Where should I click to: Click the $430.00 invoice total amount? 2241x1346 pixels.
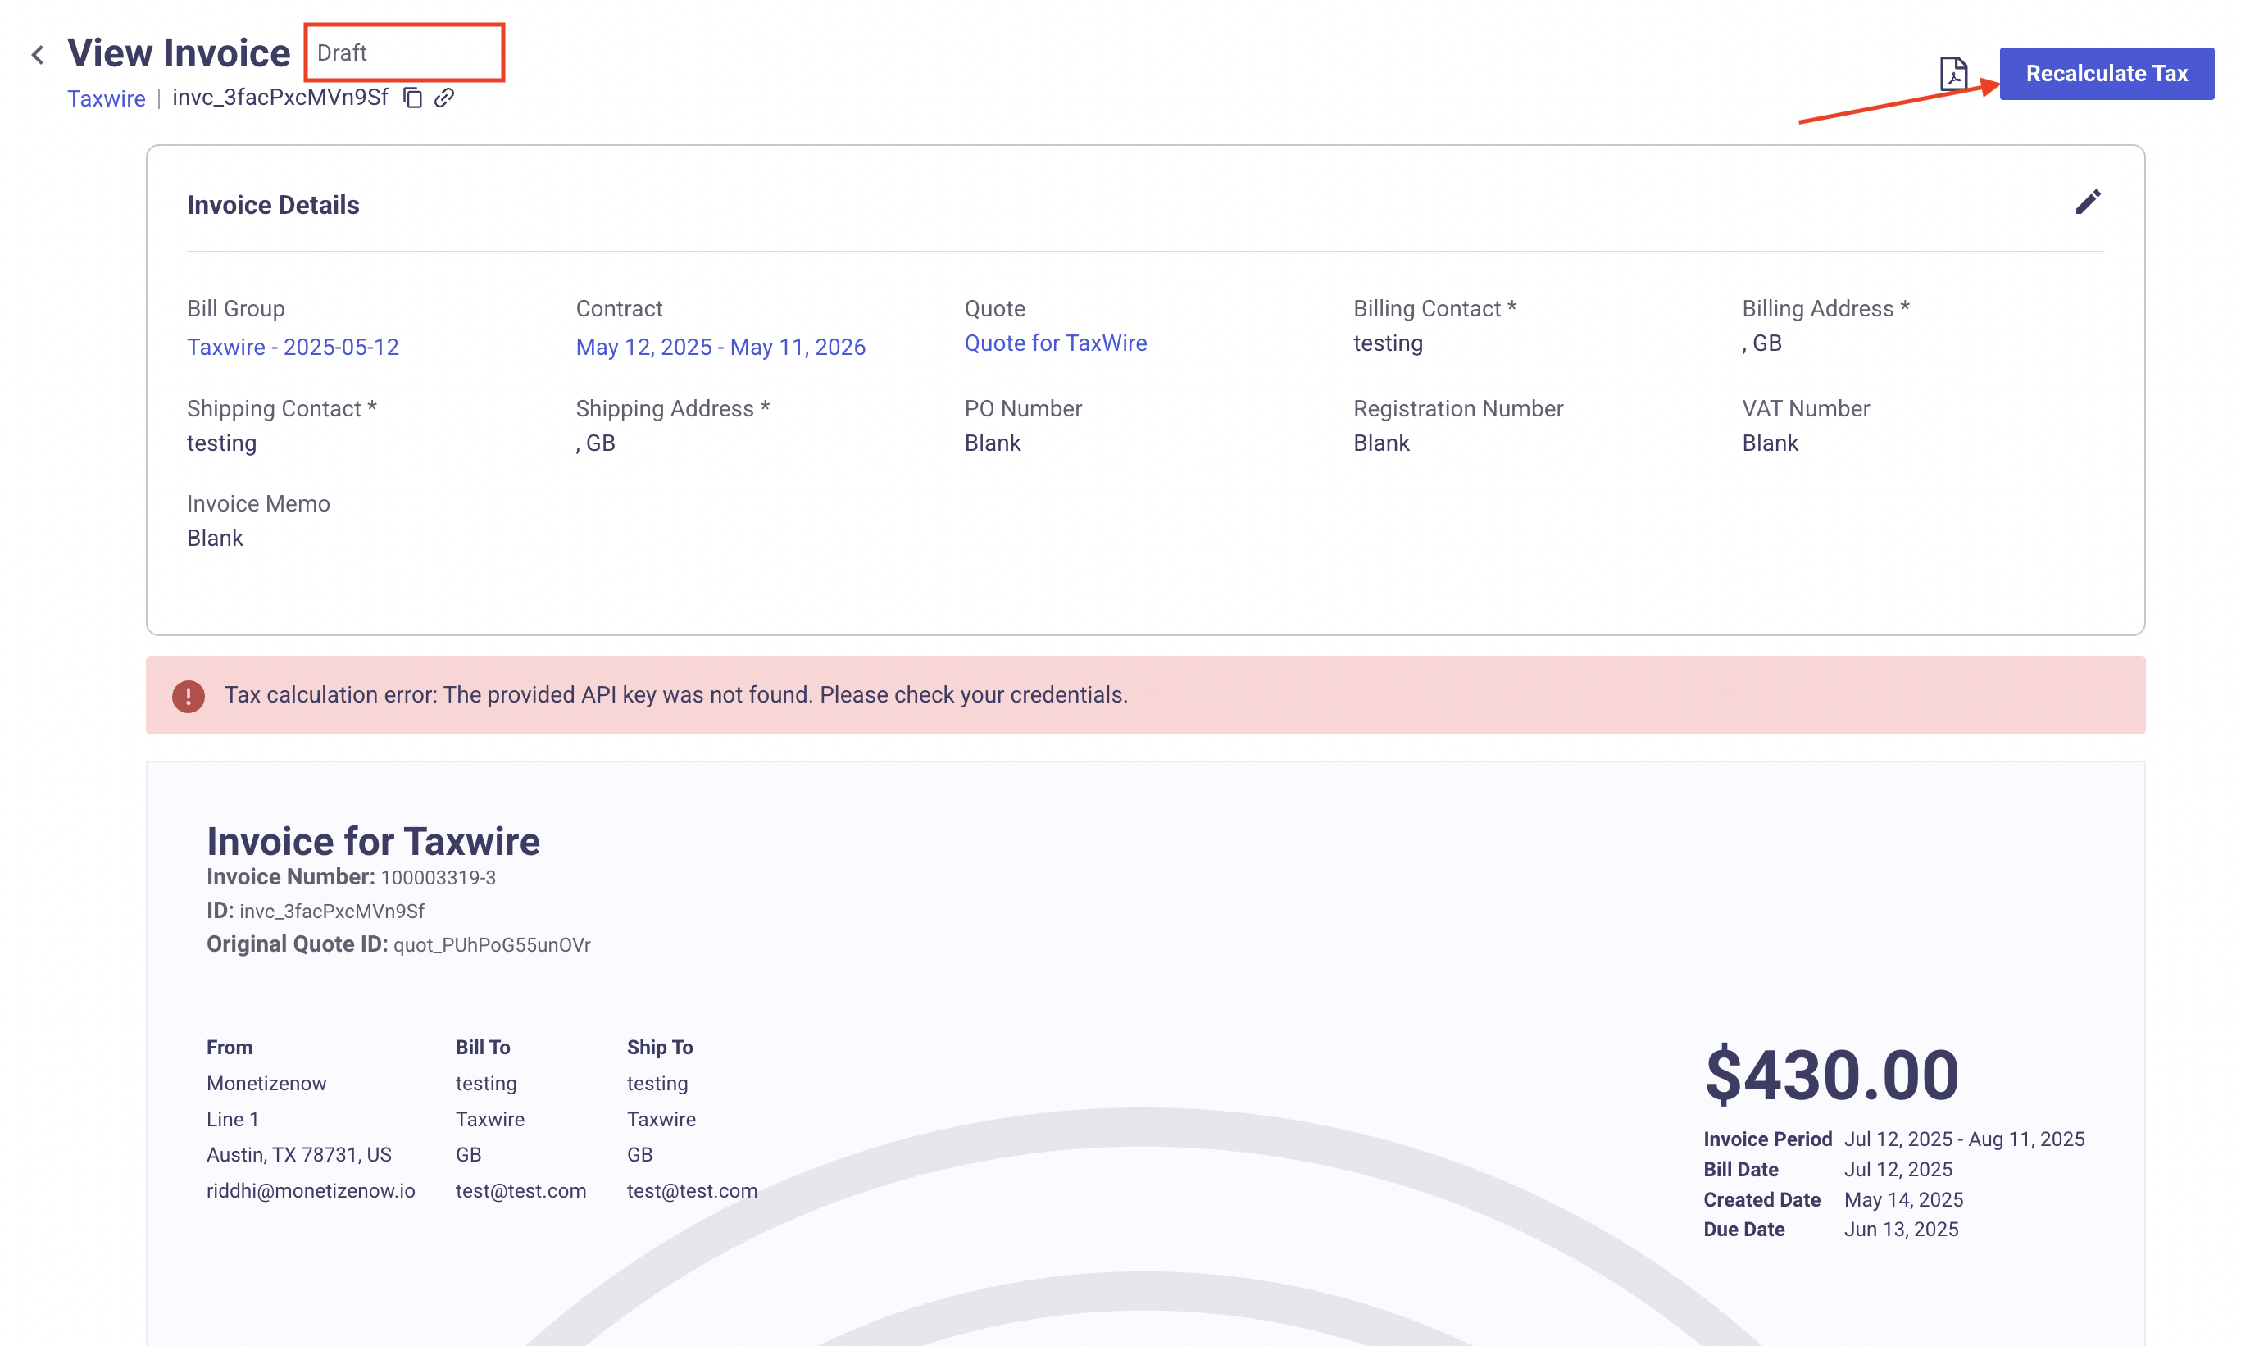point(1831,1075)
